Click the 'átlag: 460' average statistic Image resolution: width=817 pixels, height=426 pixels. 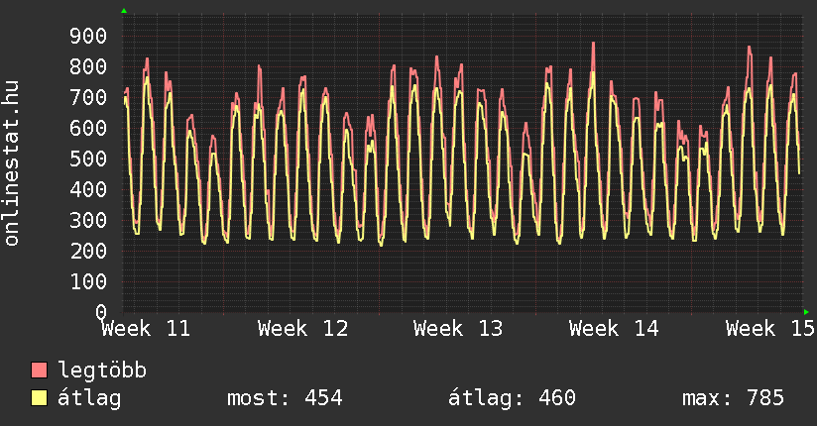click(512, 398)
